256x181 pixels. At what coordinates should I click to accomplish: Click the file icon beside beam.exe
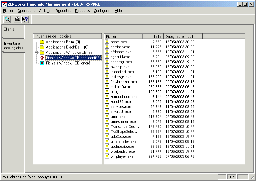pos(107,42)
